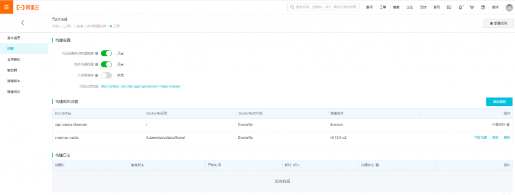Click 立即构建 for branches:master rule
Screen dimensions: 515x195
pyautogui.click(x=480, y=138)
